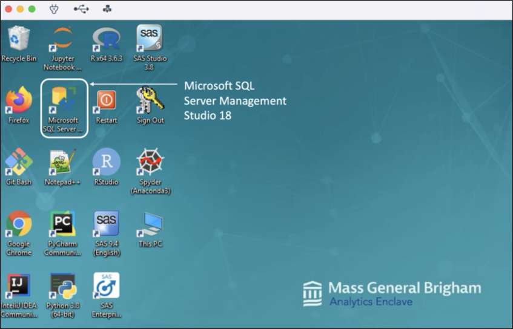The width and height of the screenshot is (513, 329).
Task: Click the USB devices icon in title bar
Action: [81, 9]
